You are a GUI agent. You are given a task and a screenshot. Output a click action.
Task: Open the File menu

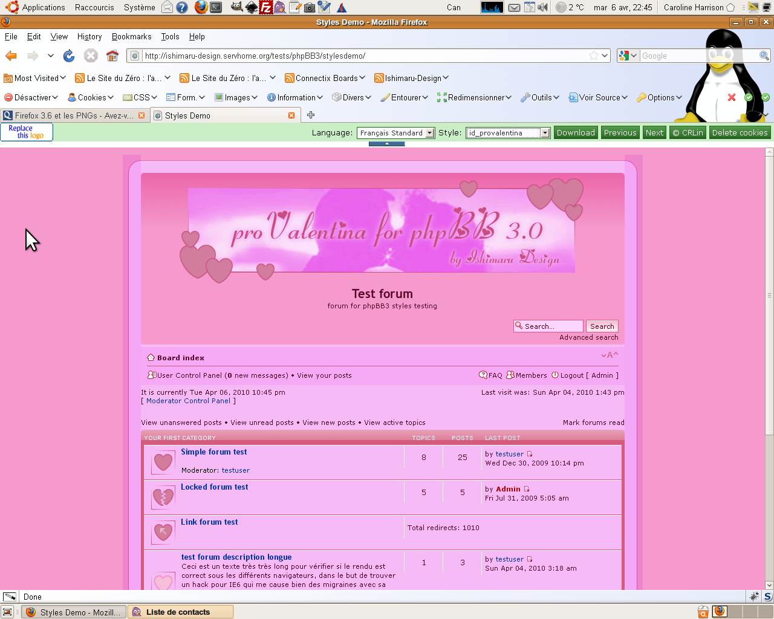coord(11,36)
